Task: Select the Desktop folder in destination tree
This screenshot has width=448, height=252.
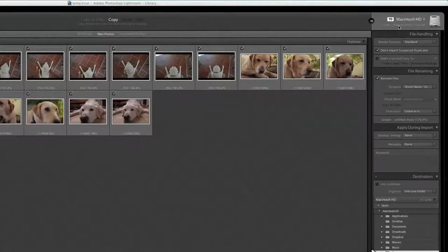Action: click(397, 221)
